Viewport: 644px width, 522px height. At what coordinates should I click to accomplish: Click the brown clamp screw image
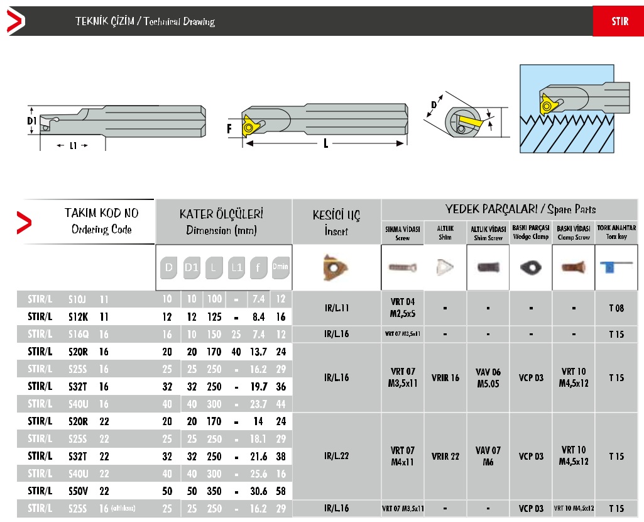(x=574, y=267)
